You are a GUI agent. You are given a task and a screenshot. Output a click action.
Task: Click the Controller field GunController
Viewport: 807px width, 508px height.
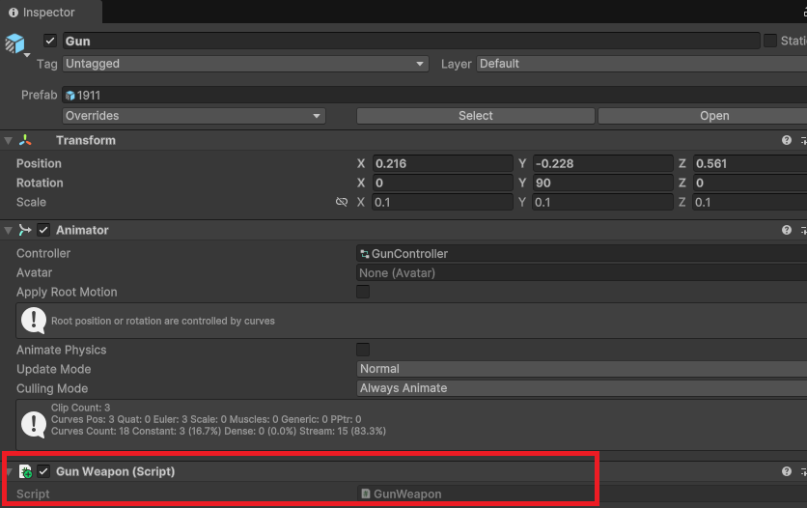tap(581, 254)
